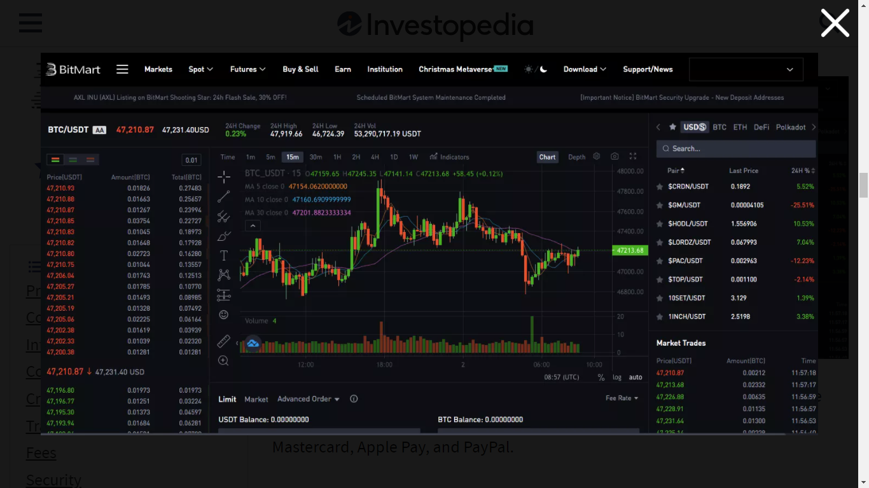Open the Security Upgrade important notice
869x488 pixels.
coord(682,98)
